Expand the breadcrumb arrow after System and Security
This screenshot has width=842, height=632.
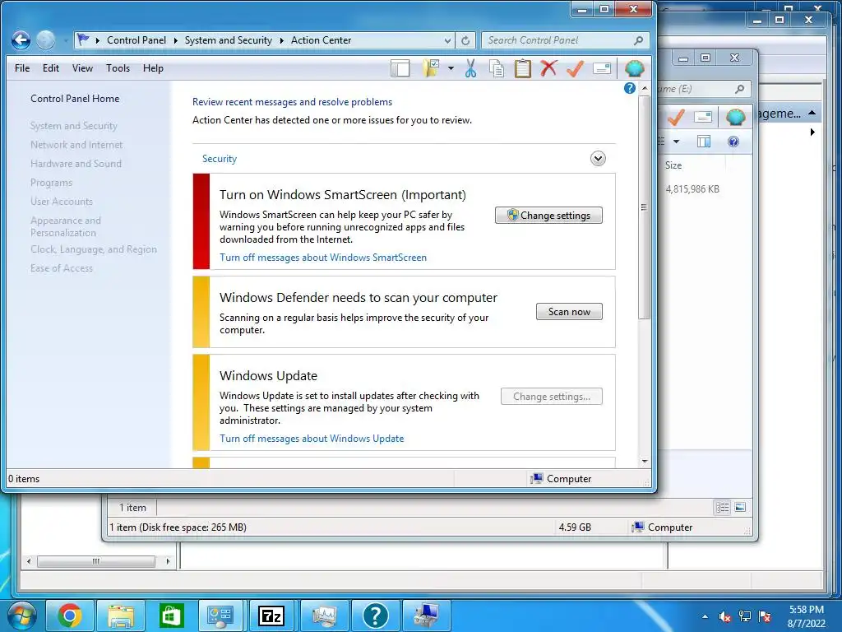point(281,40)
